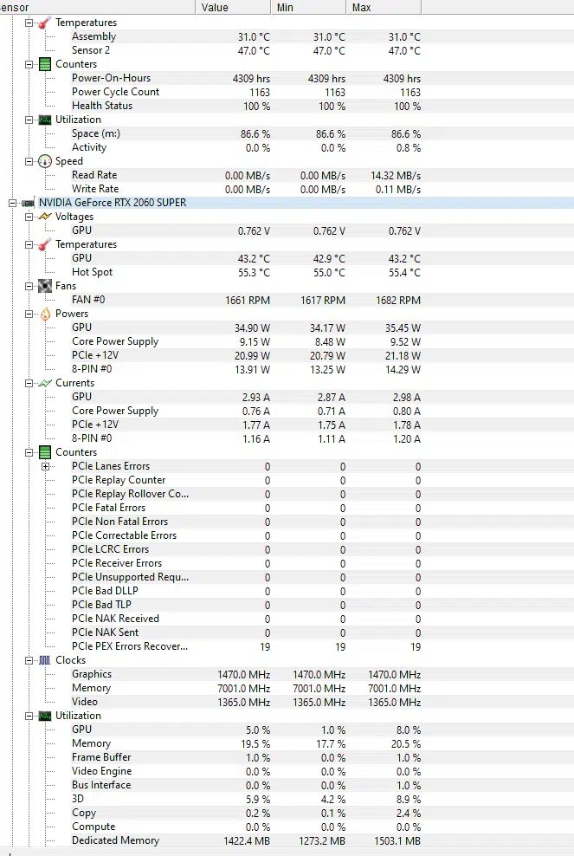This screenshot has width=574, height=856.
Task: Collapse the GPU Temperatures group
Action: pos(29,244)
